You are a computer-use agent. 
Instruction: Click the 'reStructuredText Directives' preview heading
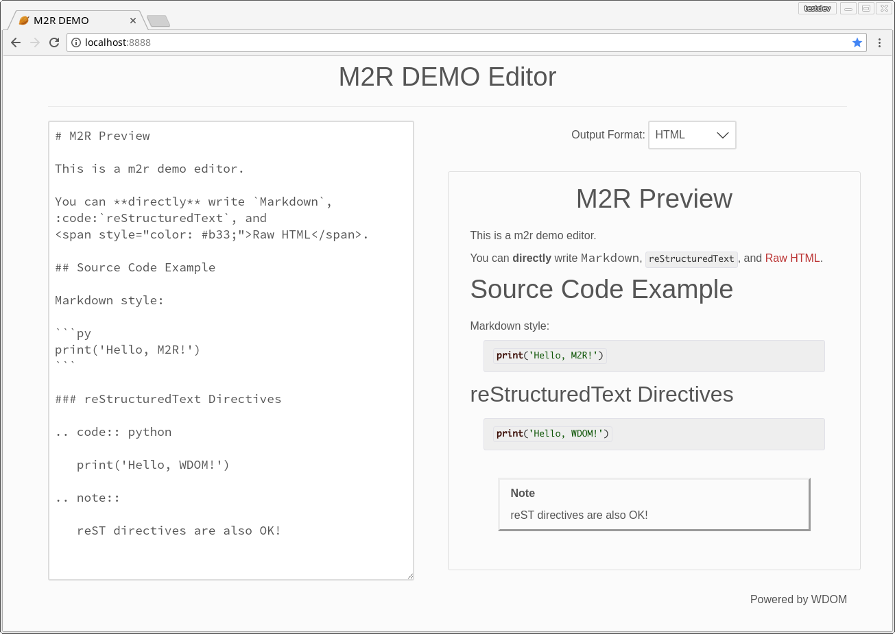point(601,395)
